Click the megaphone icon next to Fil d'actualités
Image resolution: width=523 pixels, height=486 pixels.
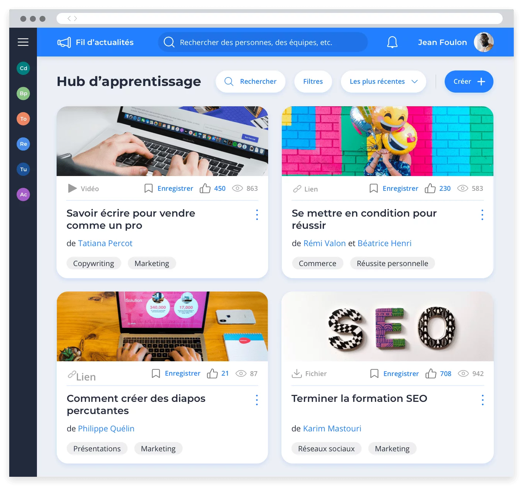pos(64,42)
